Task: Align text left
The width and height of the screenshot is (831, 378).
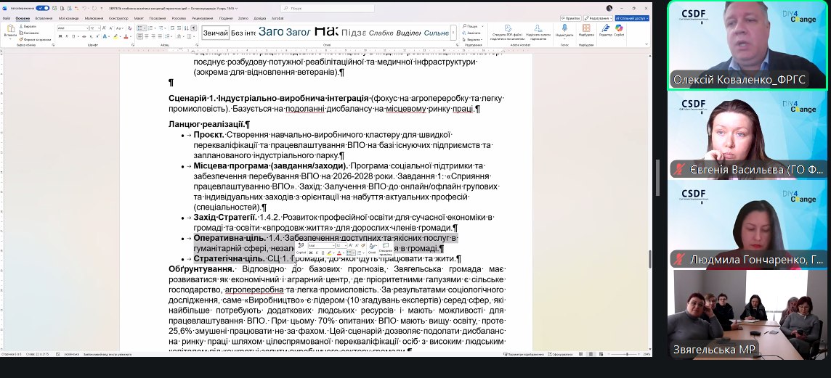Action: click(140, 36)
